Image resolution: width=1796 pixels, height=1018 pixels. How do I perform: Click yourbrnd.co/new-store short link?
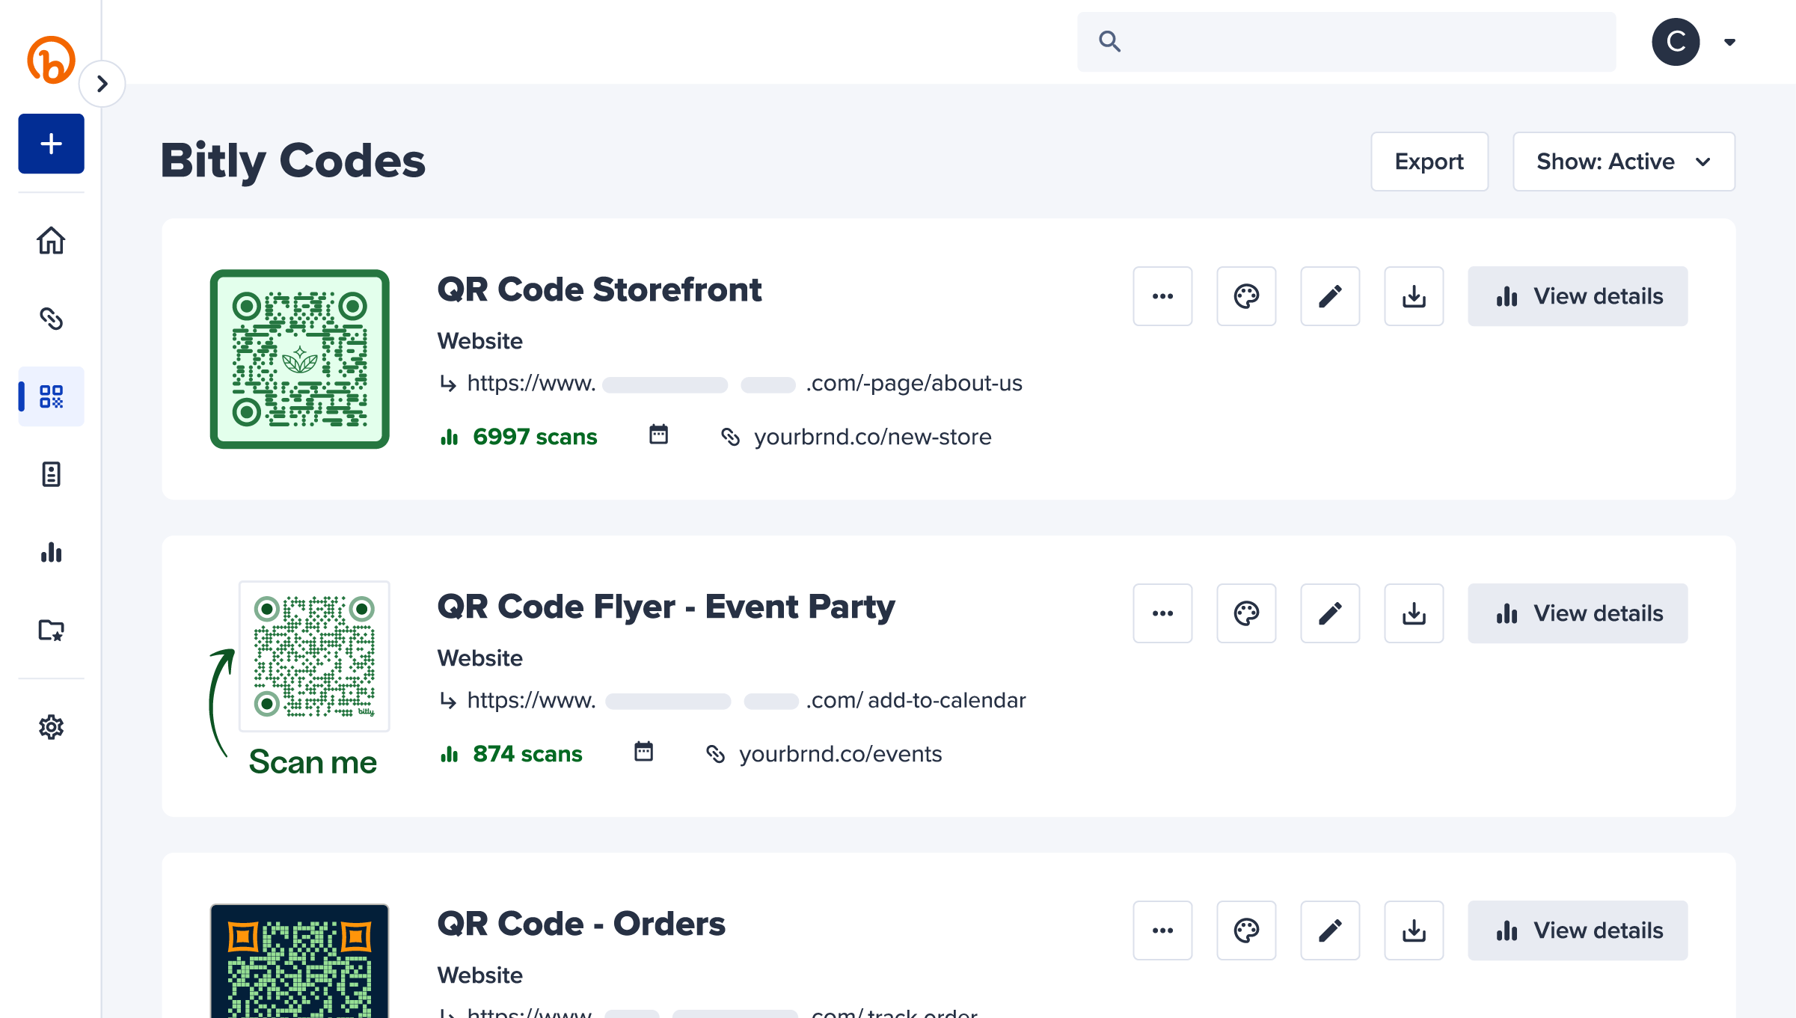coord(871,437)
